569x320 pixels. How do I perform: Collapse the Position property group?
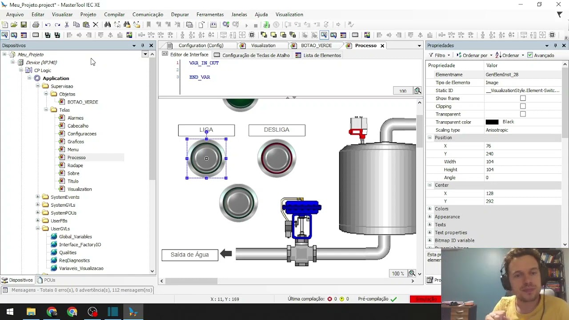429,138
